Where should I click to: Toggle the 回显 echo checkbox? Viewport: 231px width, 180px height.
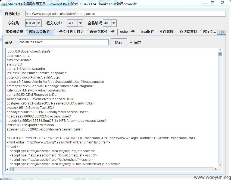[131, 42]
